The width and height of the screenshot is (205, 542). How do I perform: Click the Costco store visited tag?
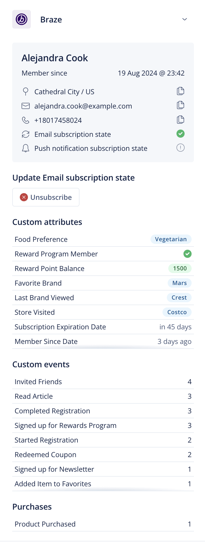pyautogui.click(x=177, y=312)
